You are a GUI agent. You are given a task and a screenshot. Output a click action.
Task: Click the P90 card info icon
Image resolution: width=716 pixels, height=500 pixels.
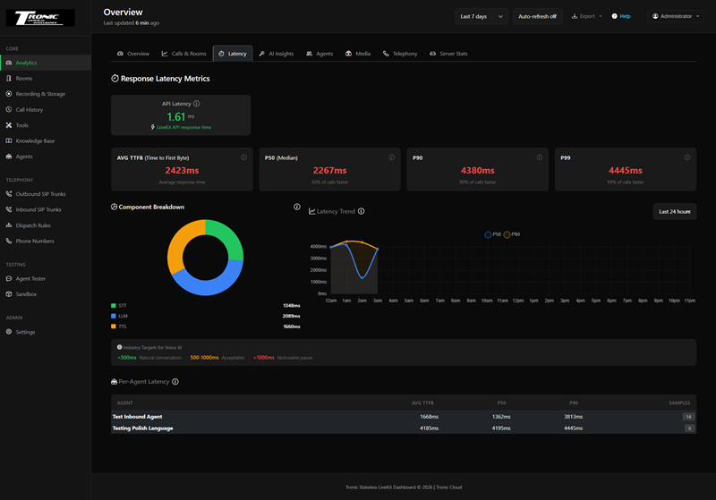540,157
